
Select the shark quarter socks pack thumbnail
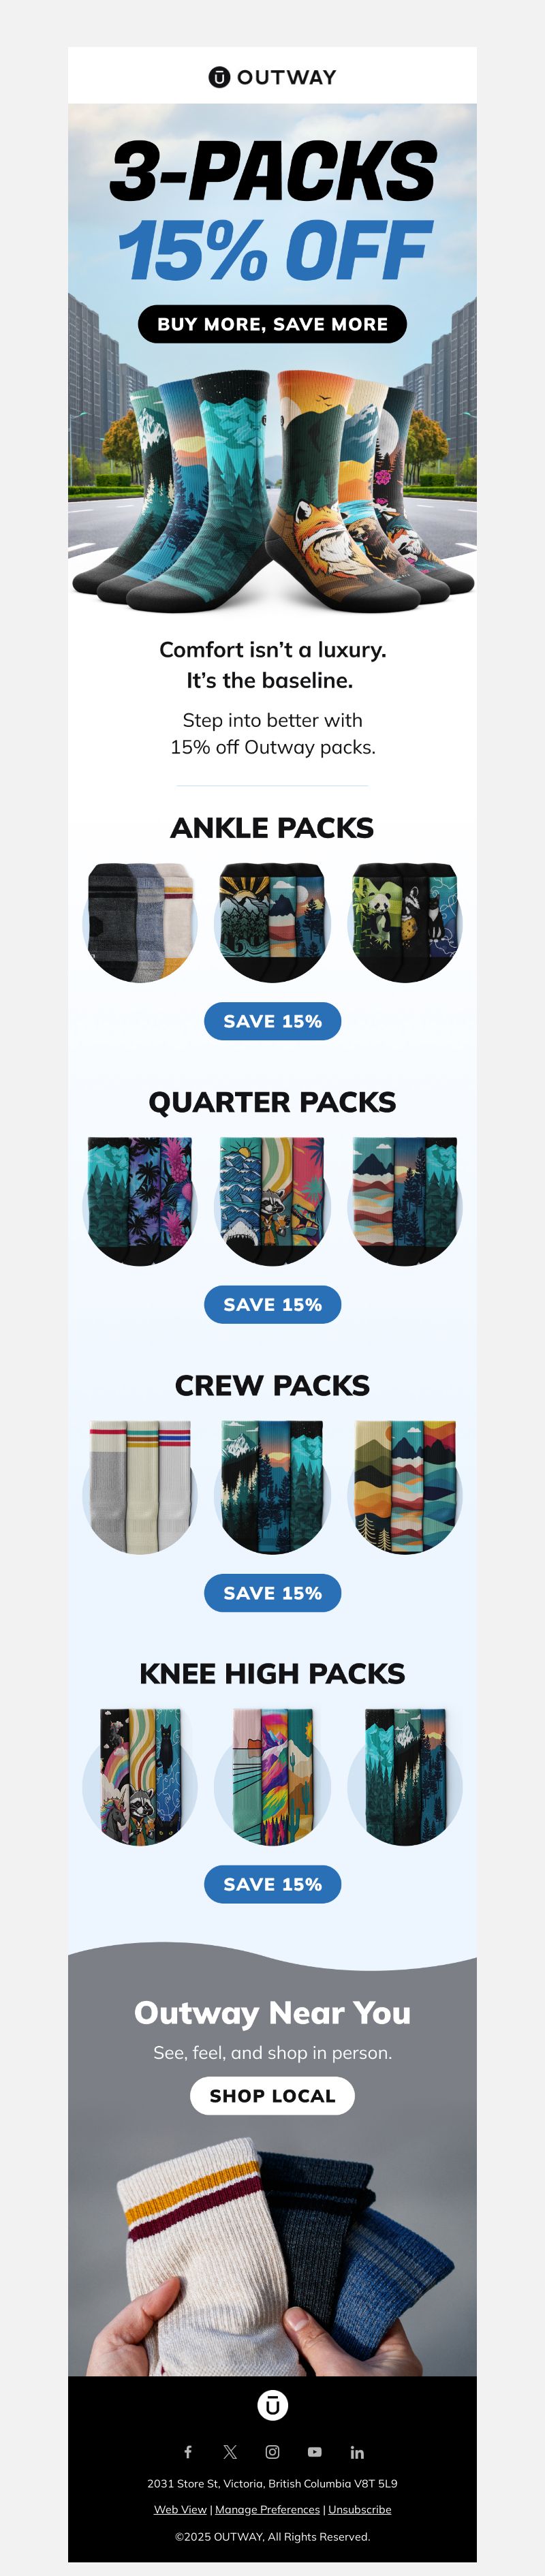point(272,1201)
